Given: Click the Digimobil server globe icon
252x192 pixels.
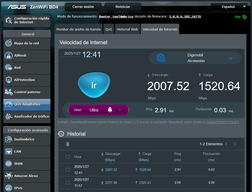Looking at the screenshot, I should click(x=161, y=58).
